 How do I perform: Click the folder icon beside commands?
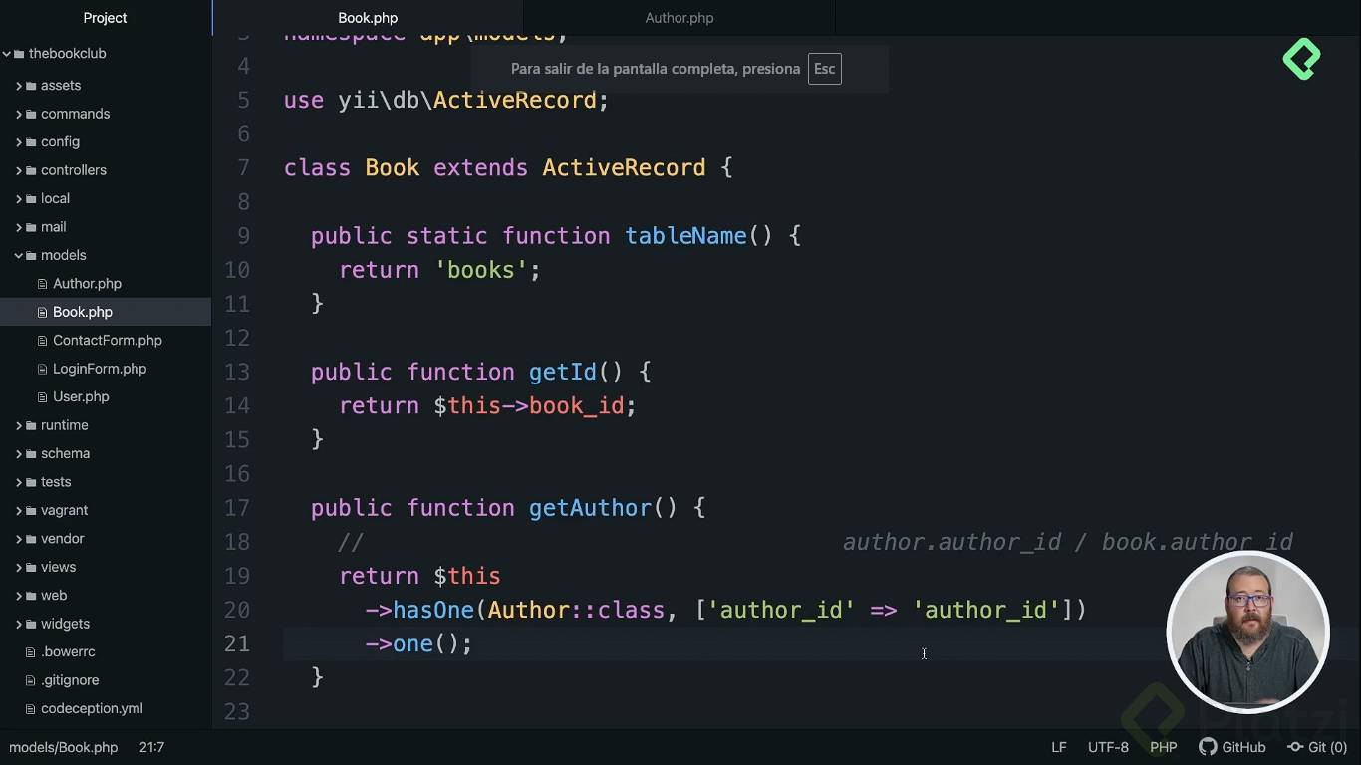31,114
